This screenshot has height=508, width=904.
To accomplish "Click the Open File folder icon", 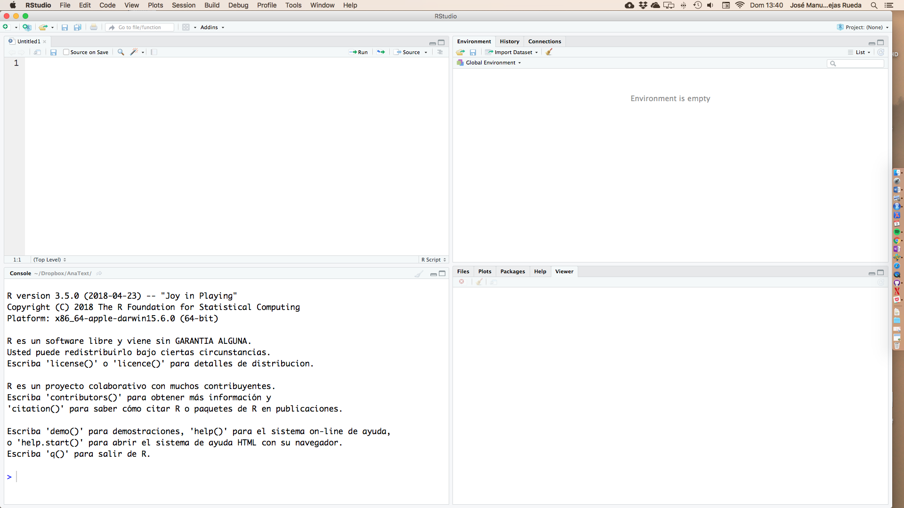I will (x=43, y=27).
